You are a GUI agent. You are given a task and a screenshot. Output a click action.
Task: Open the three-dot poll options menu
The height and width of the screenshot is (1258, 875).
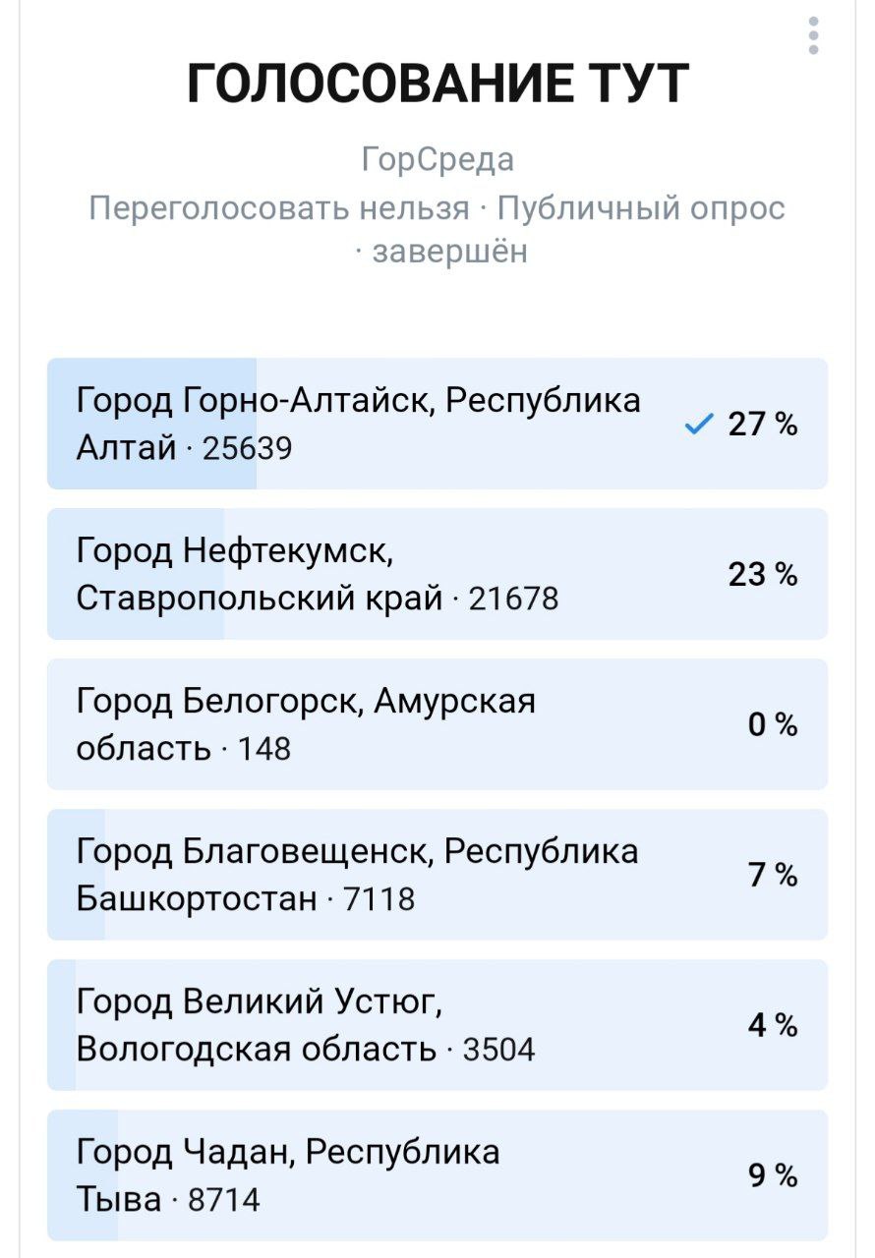[813, 35]
